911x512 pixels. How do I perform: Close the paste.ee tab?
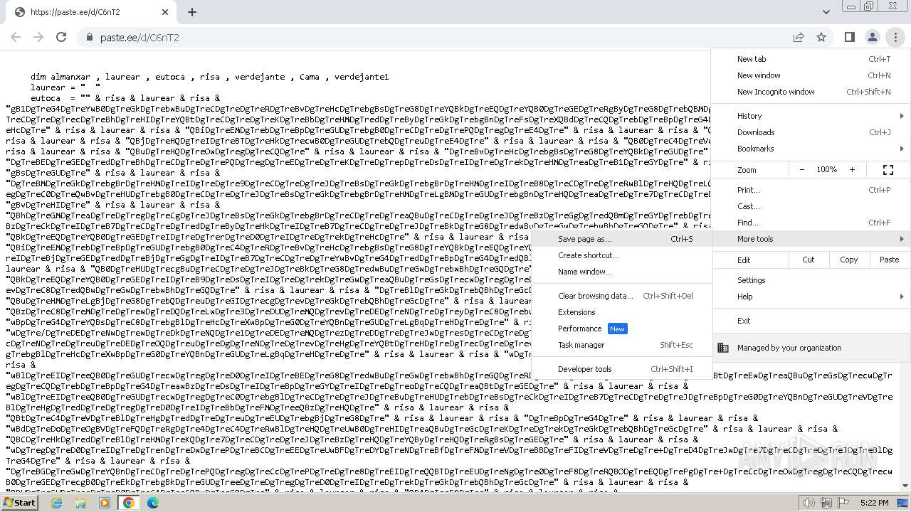pyautogui.click(x=165, y=12)
